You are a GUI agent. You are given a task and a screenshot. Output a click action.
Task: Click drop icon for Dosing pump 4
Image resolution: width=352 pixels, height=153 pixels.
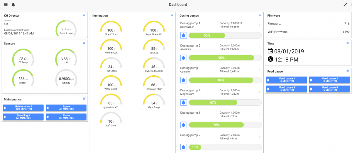click(x=184, y=102)
